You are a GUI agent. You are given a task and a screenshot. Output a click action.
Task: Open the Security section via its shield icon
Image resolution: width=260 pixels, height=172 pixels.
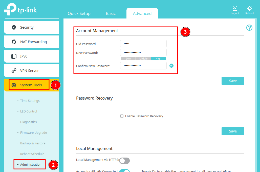(x=14, y=27)
